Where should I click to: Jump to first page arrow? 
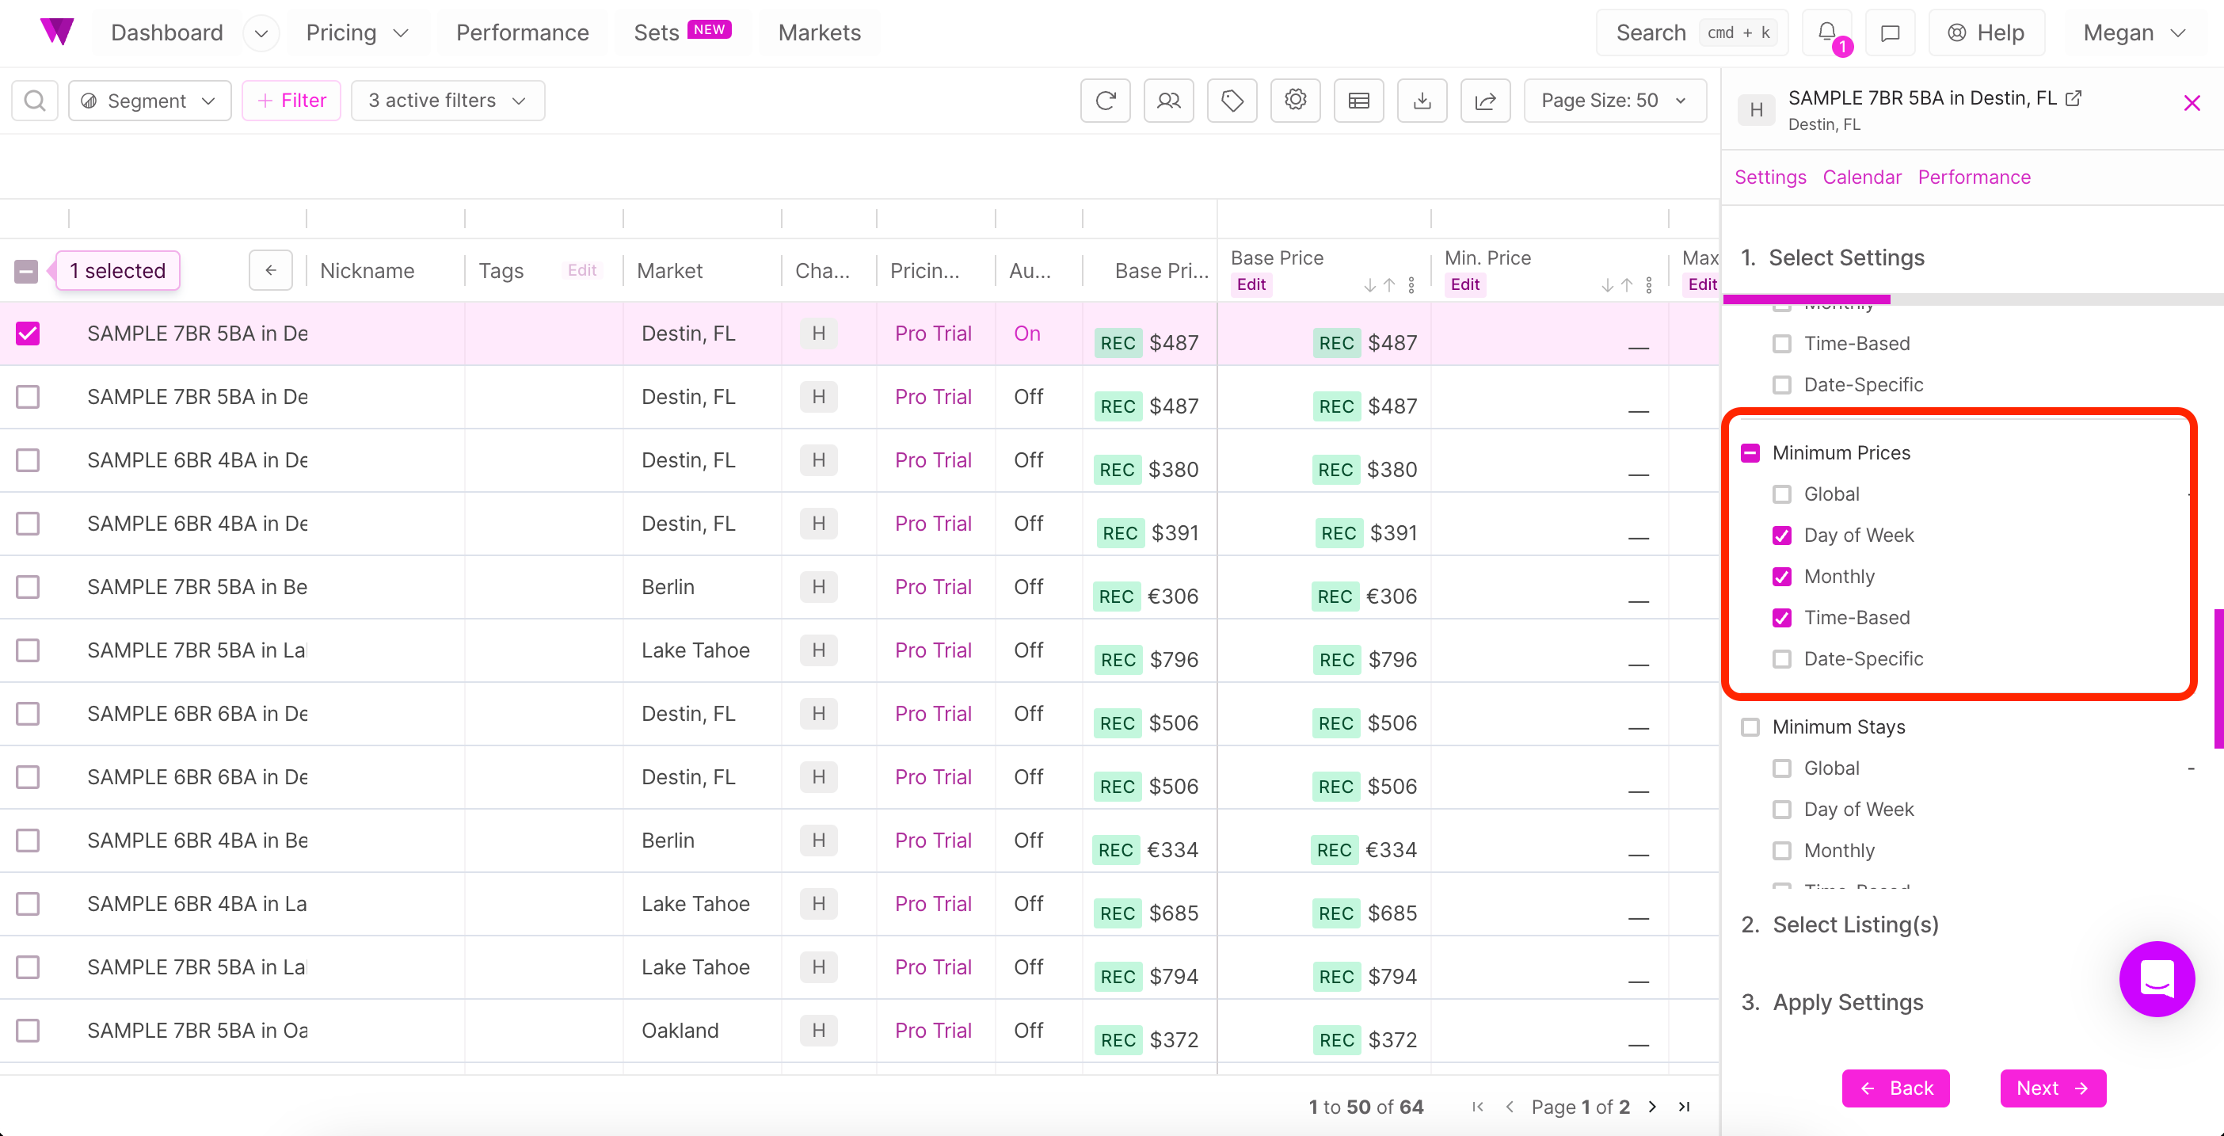coord(1478,1107)
